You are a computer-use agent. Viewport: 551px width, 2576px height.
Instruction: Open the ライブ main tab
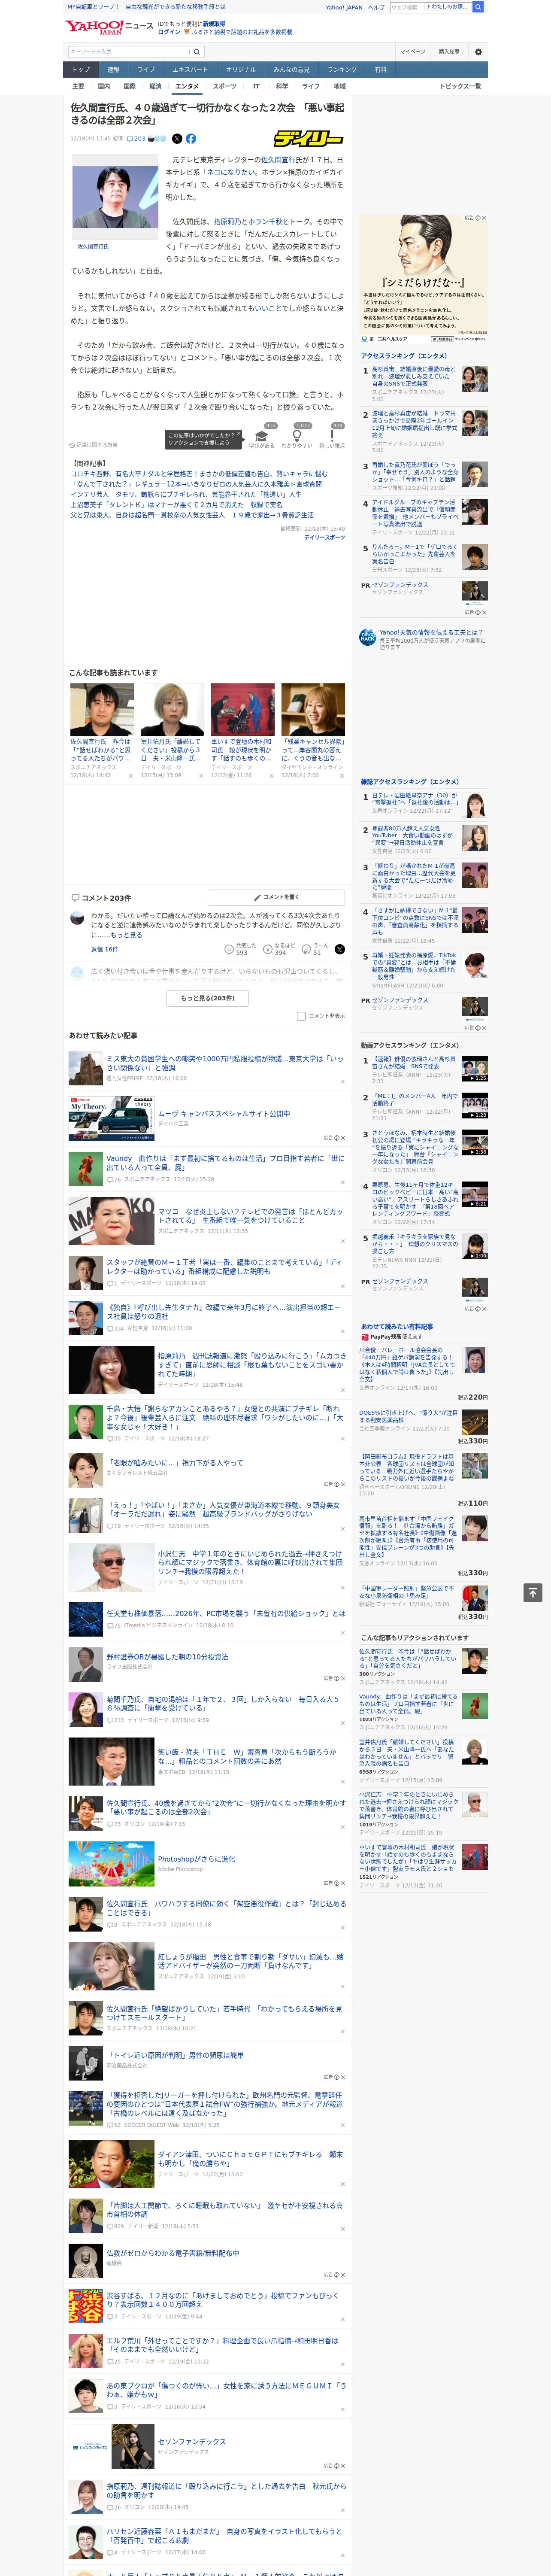[146, 70]
